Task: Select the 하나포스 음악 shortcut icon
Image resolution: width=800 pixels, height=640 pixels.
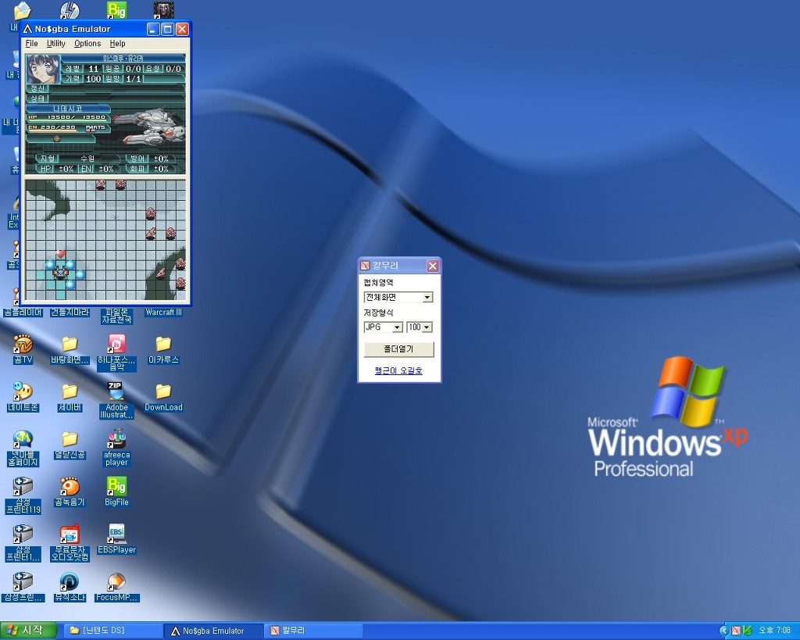Action: point(116,345)
